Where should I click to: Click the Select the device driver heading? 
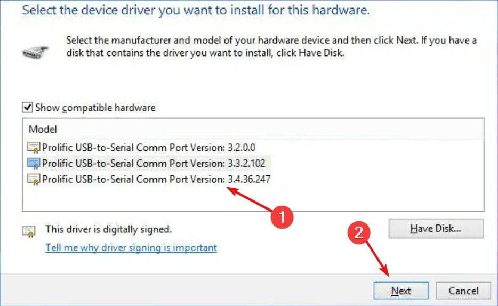pos(196,10)
